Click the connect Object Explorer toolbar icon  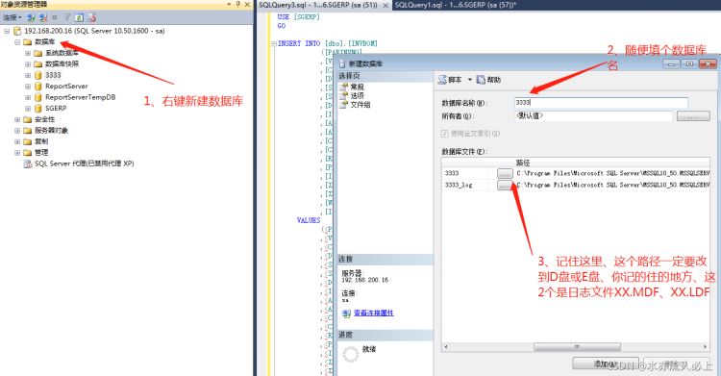point(31,17)
